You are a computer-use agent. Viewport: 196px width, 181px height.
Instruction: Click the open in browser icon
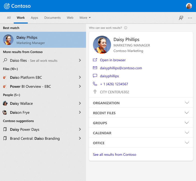click(95, 60)
